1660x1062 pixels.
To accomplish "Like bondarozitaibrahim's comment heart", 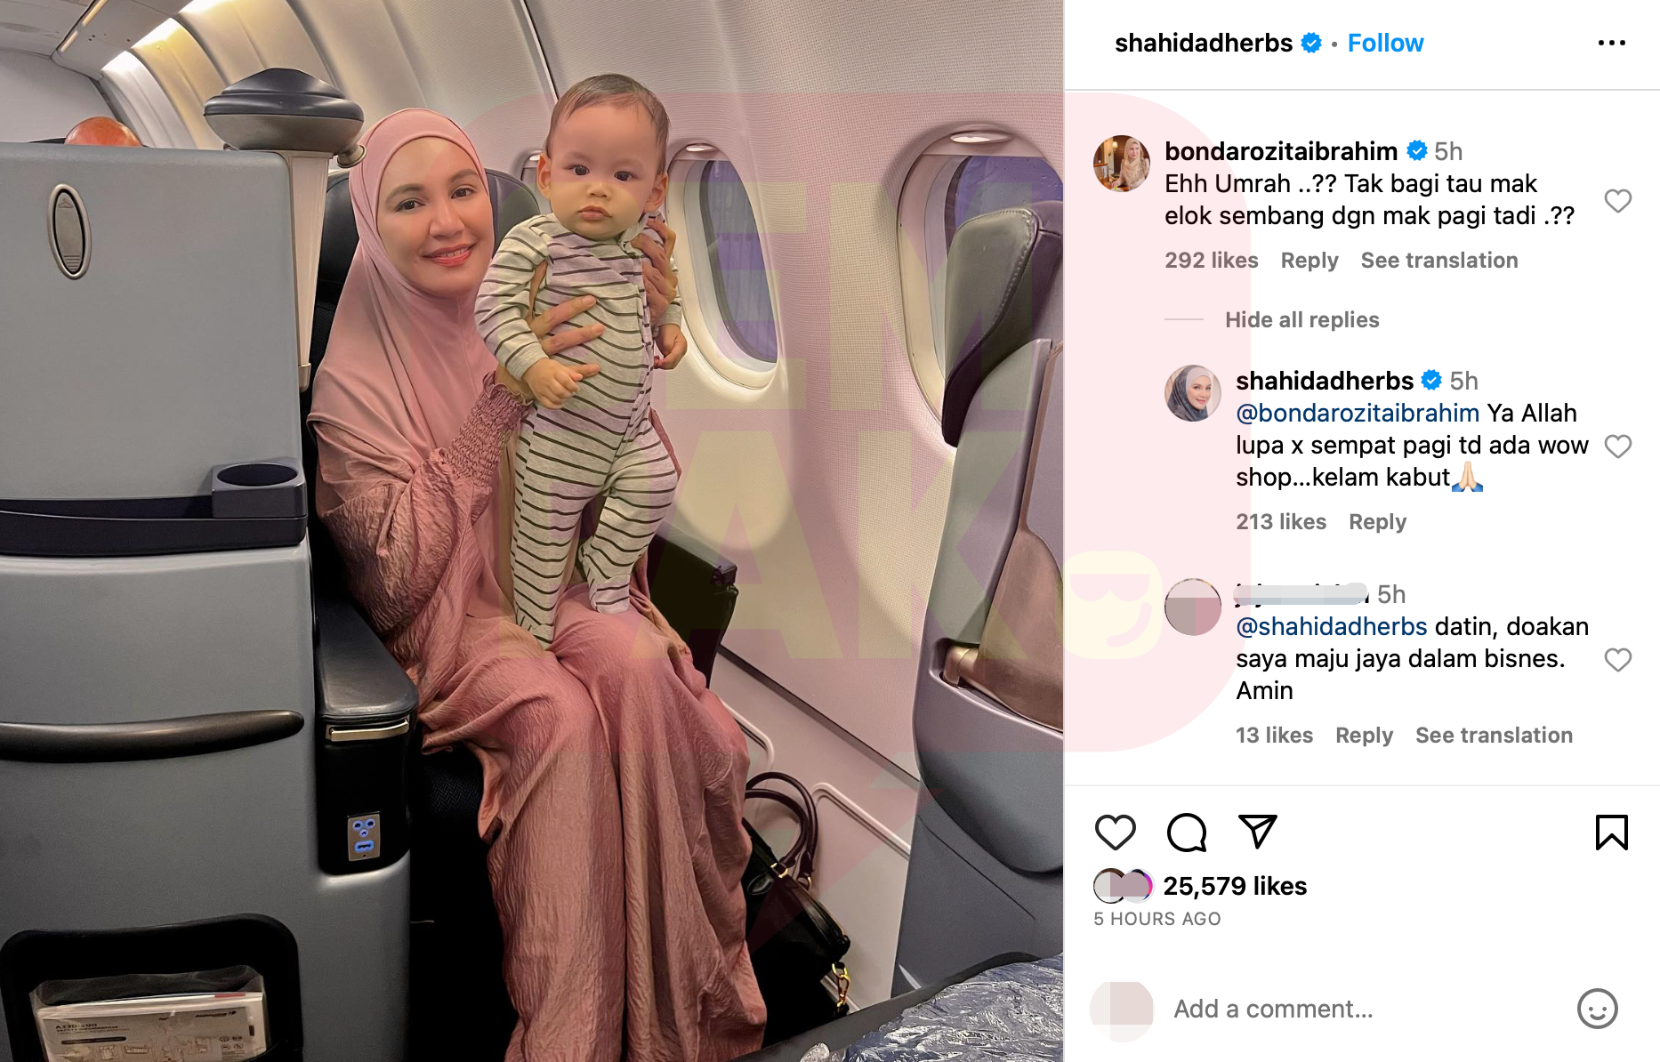I will point(1618,201).
